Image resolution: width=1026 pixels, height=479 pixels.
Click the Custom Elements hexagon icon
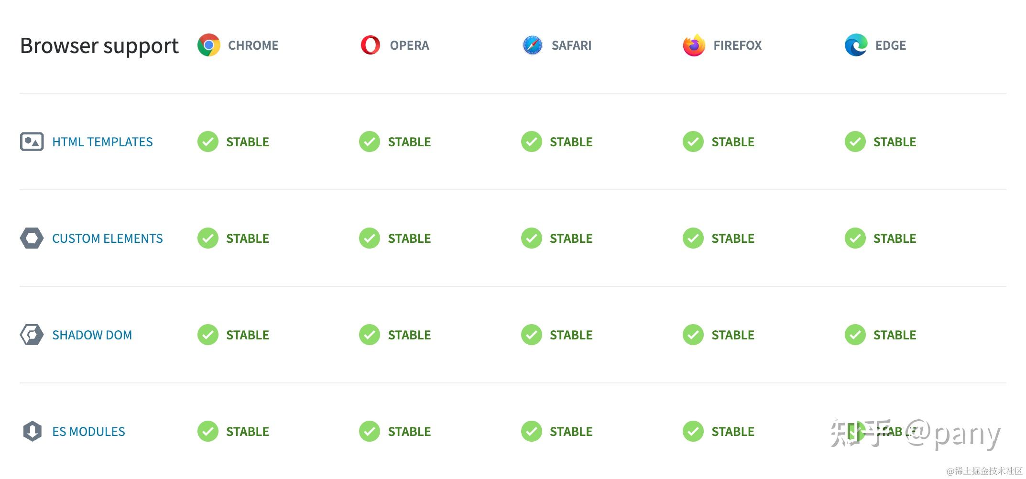32,238
